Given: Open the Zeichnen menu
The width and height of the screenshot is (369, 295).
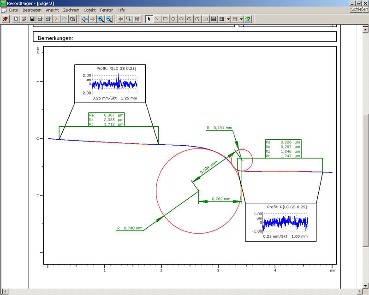Looking at the screenshot, I should [71, 10].
